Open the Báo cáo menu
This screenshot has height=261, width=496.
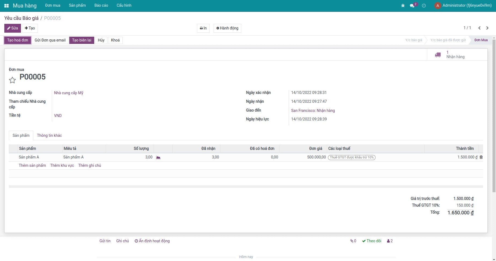[x=101, y=6]
